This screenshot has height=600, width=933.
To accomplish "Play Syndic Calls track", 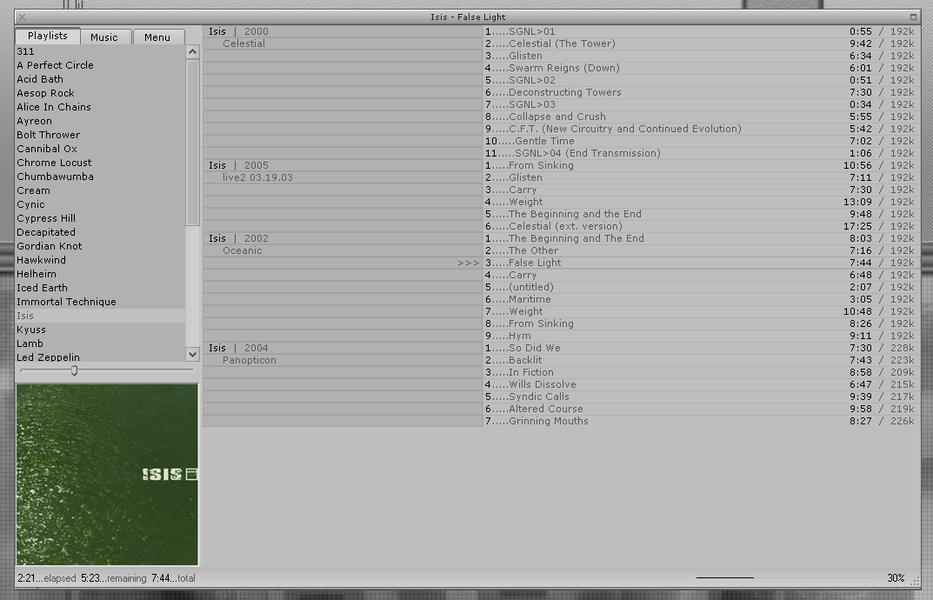I will click(x=700, y=397).
